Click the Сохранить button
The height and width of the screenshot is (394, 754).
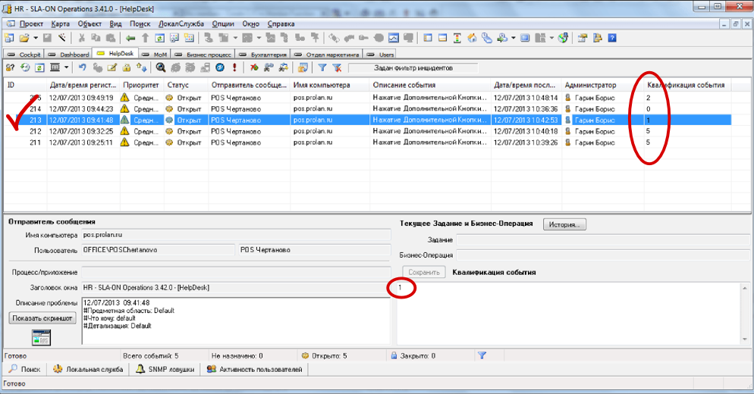coord(423,272)
